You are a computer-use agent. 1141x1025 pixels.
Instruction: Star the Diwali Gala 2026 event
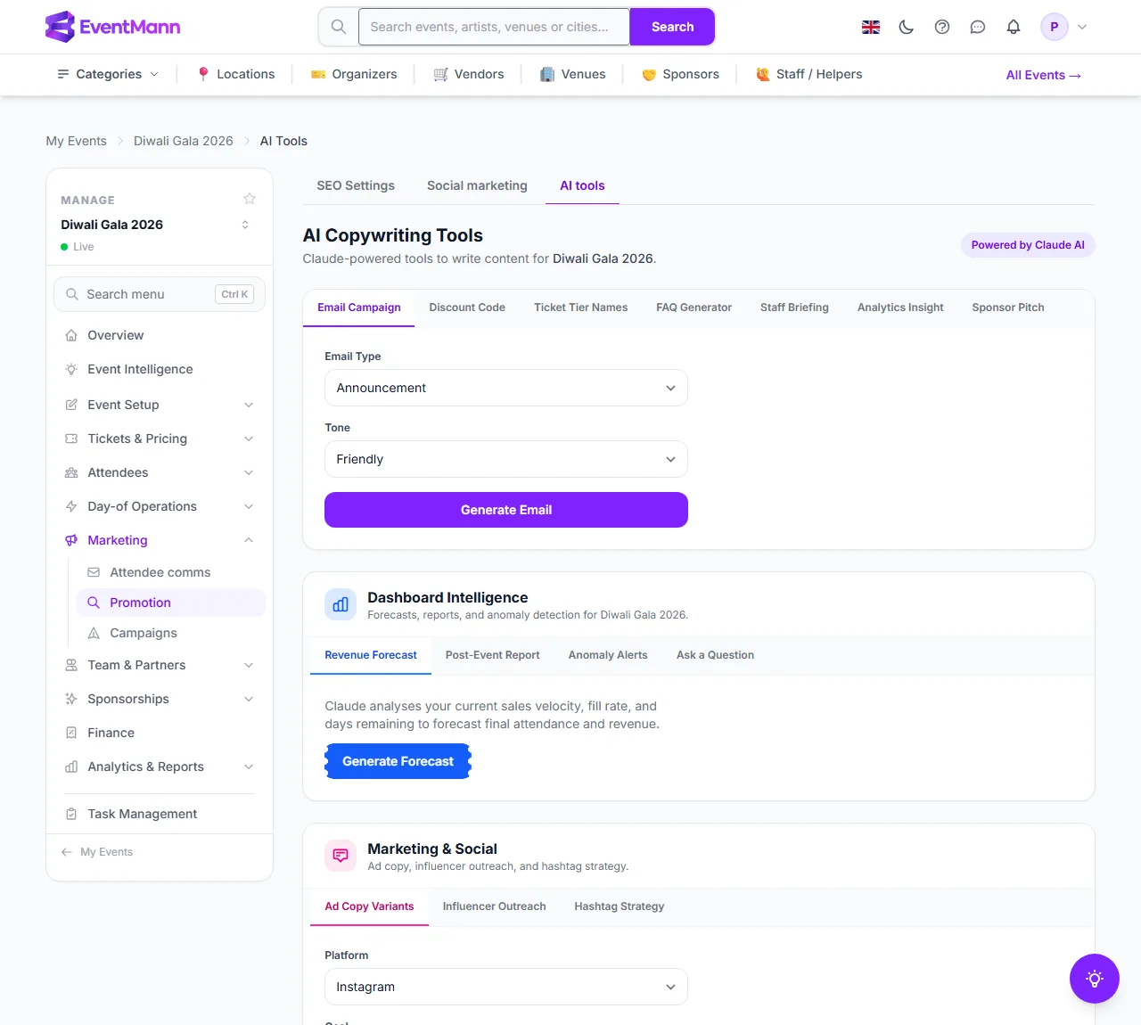coord(250,199)
